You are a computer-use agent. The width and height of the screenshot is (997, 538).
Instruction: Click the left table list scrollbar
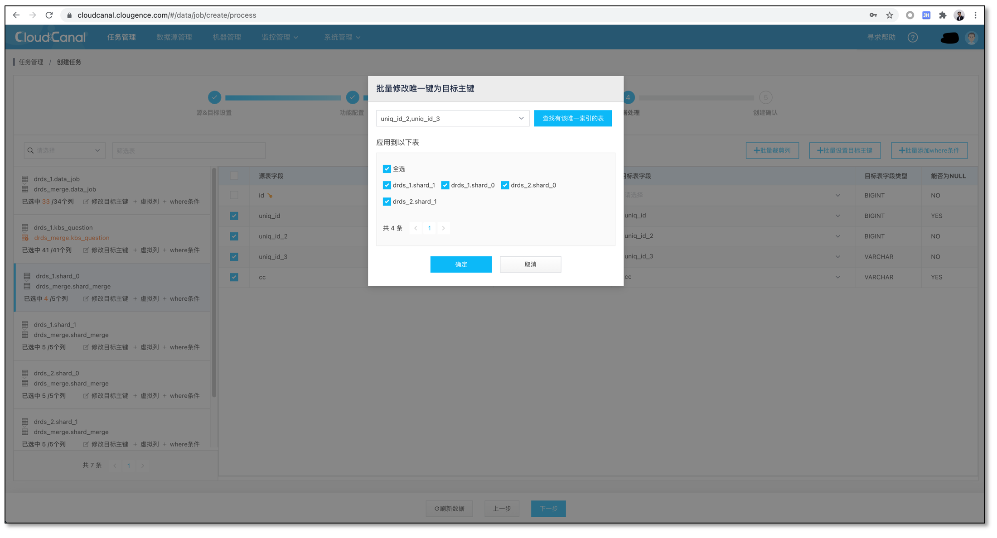click(214, 283)
